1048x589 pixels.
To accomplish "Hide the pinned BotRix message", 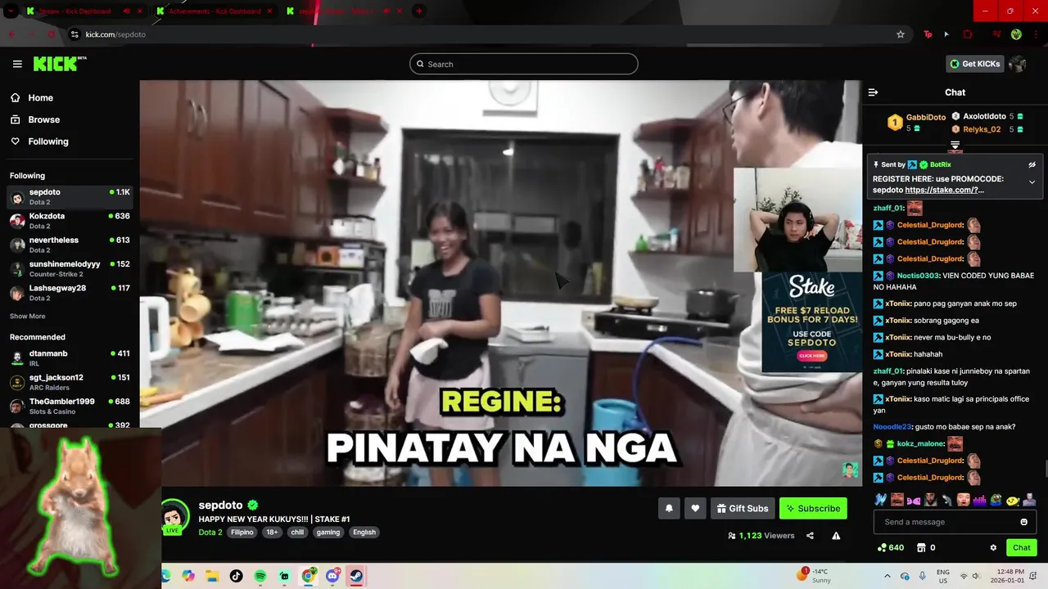I will [1032, 164].
